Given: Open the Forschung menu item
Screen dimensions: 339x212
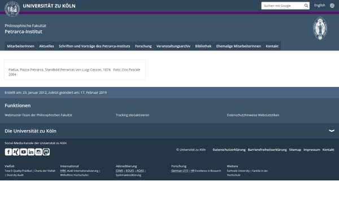Looking at the screenshot, I should click(143, 46).
